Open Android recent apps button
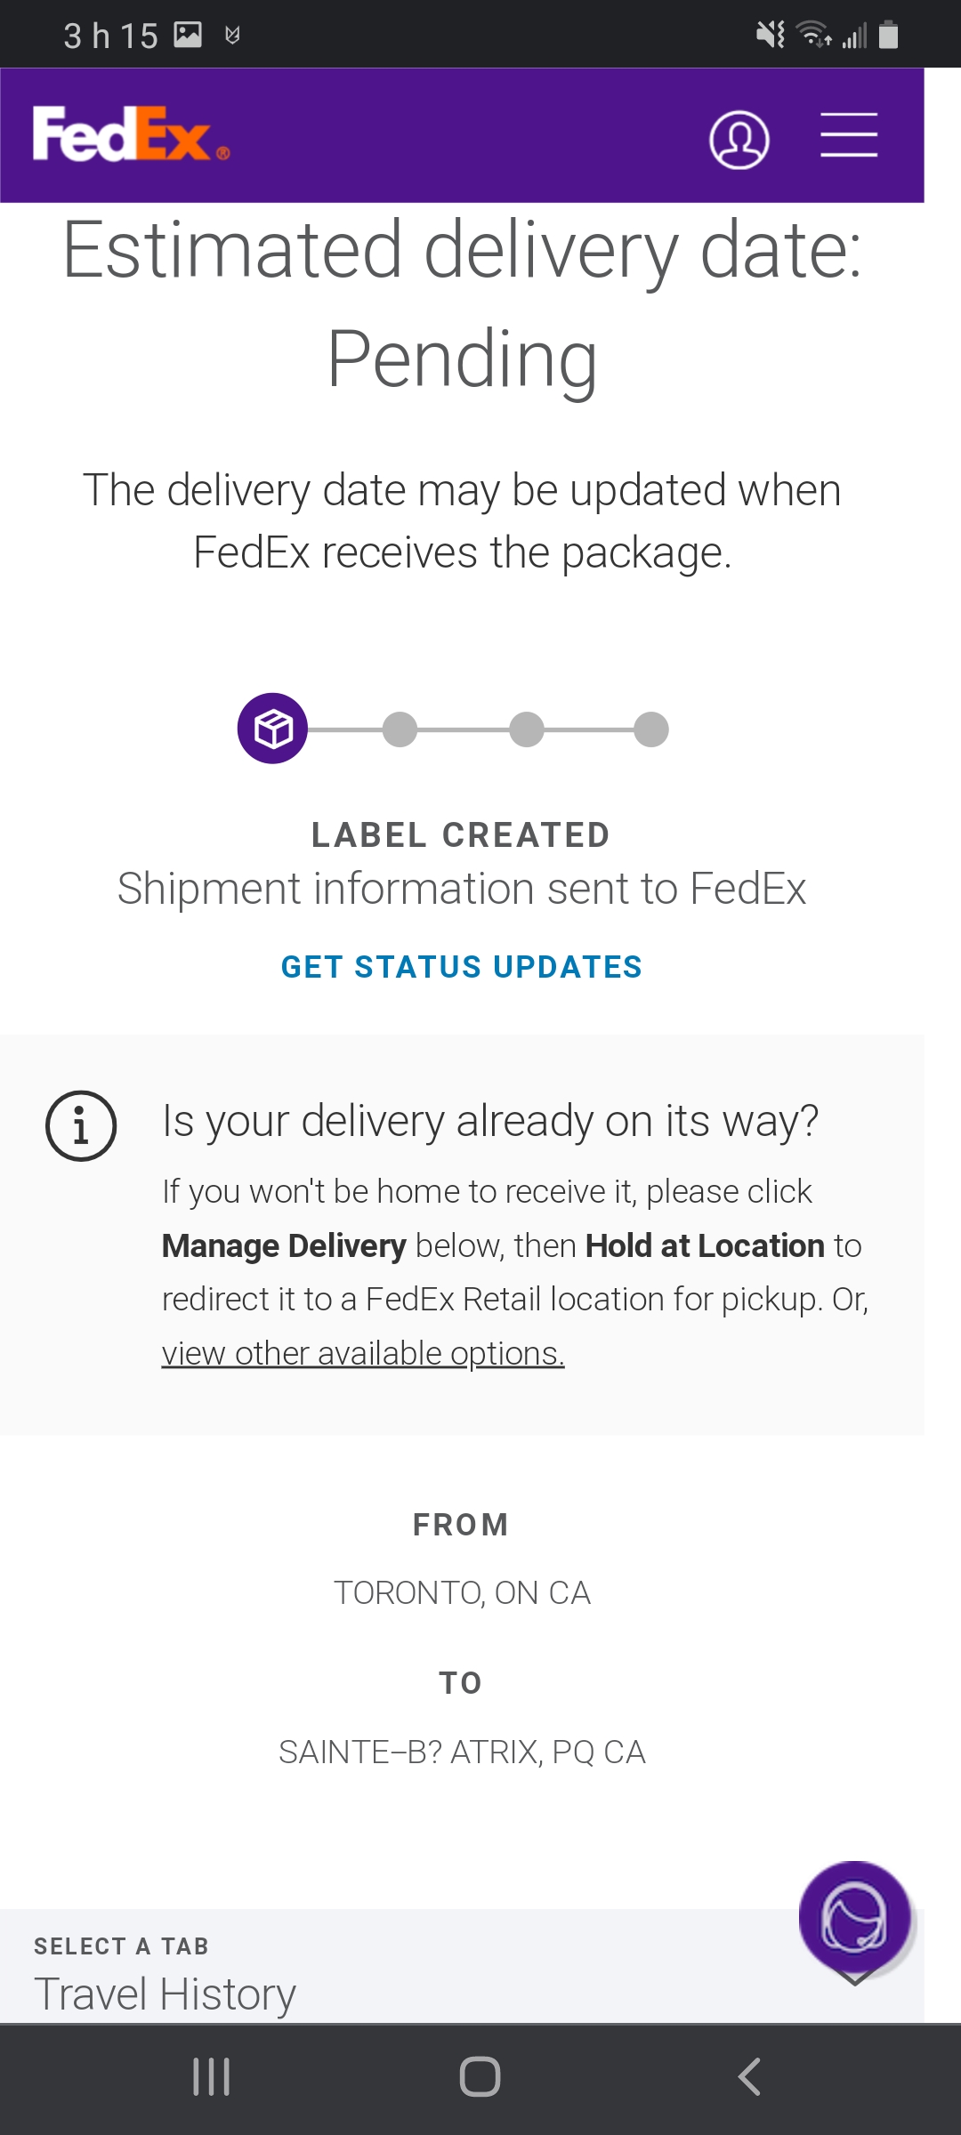Image resolution: width=961 pixels, height=2135 pixels. [x=212, y=2077]
